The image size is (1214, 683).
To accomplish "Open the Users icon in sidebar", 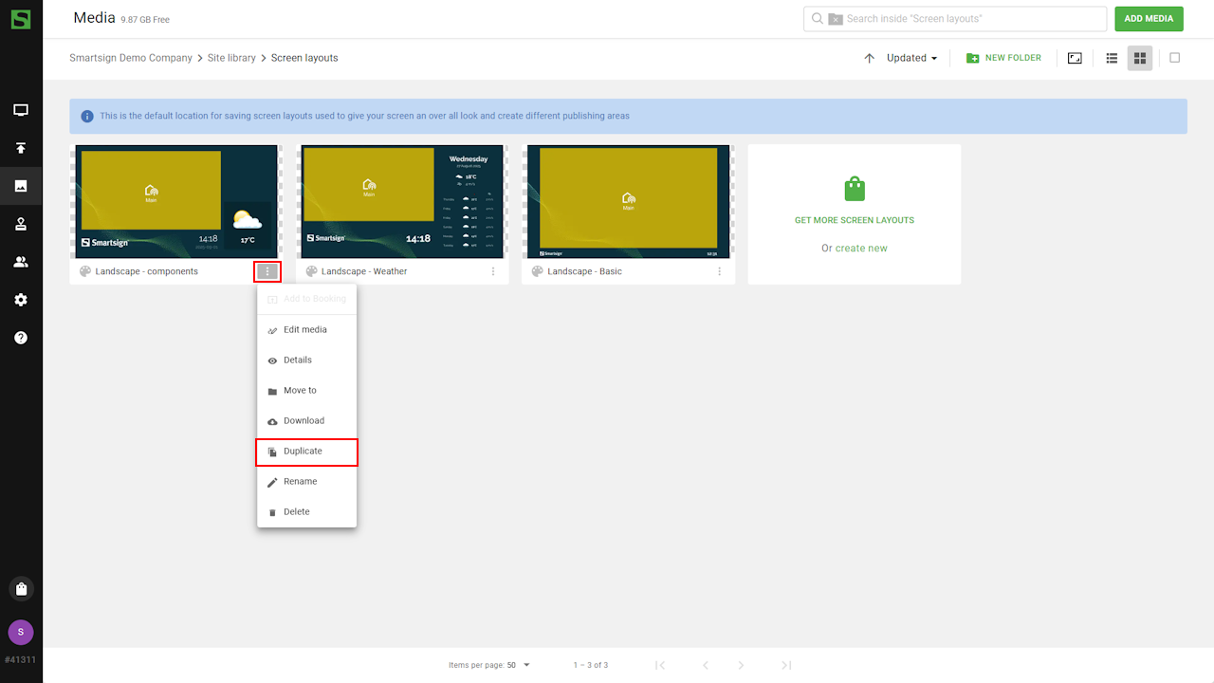I will [x=21, y=262].
